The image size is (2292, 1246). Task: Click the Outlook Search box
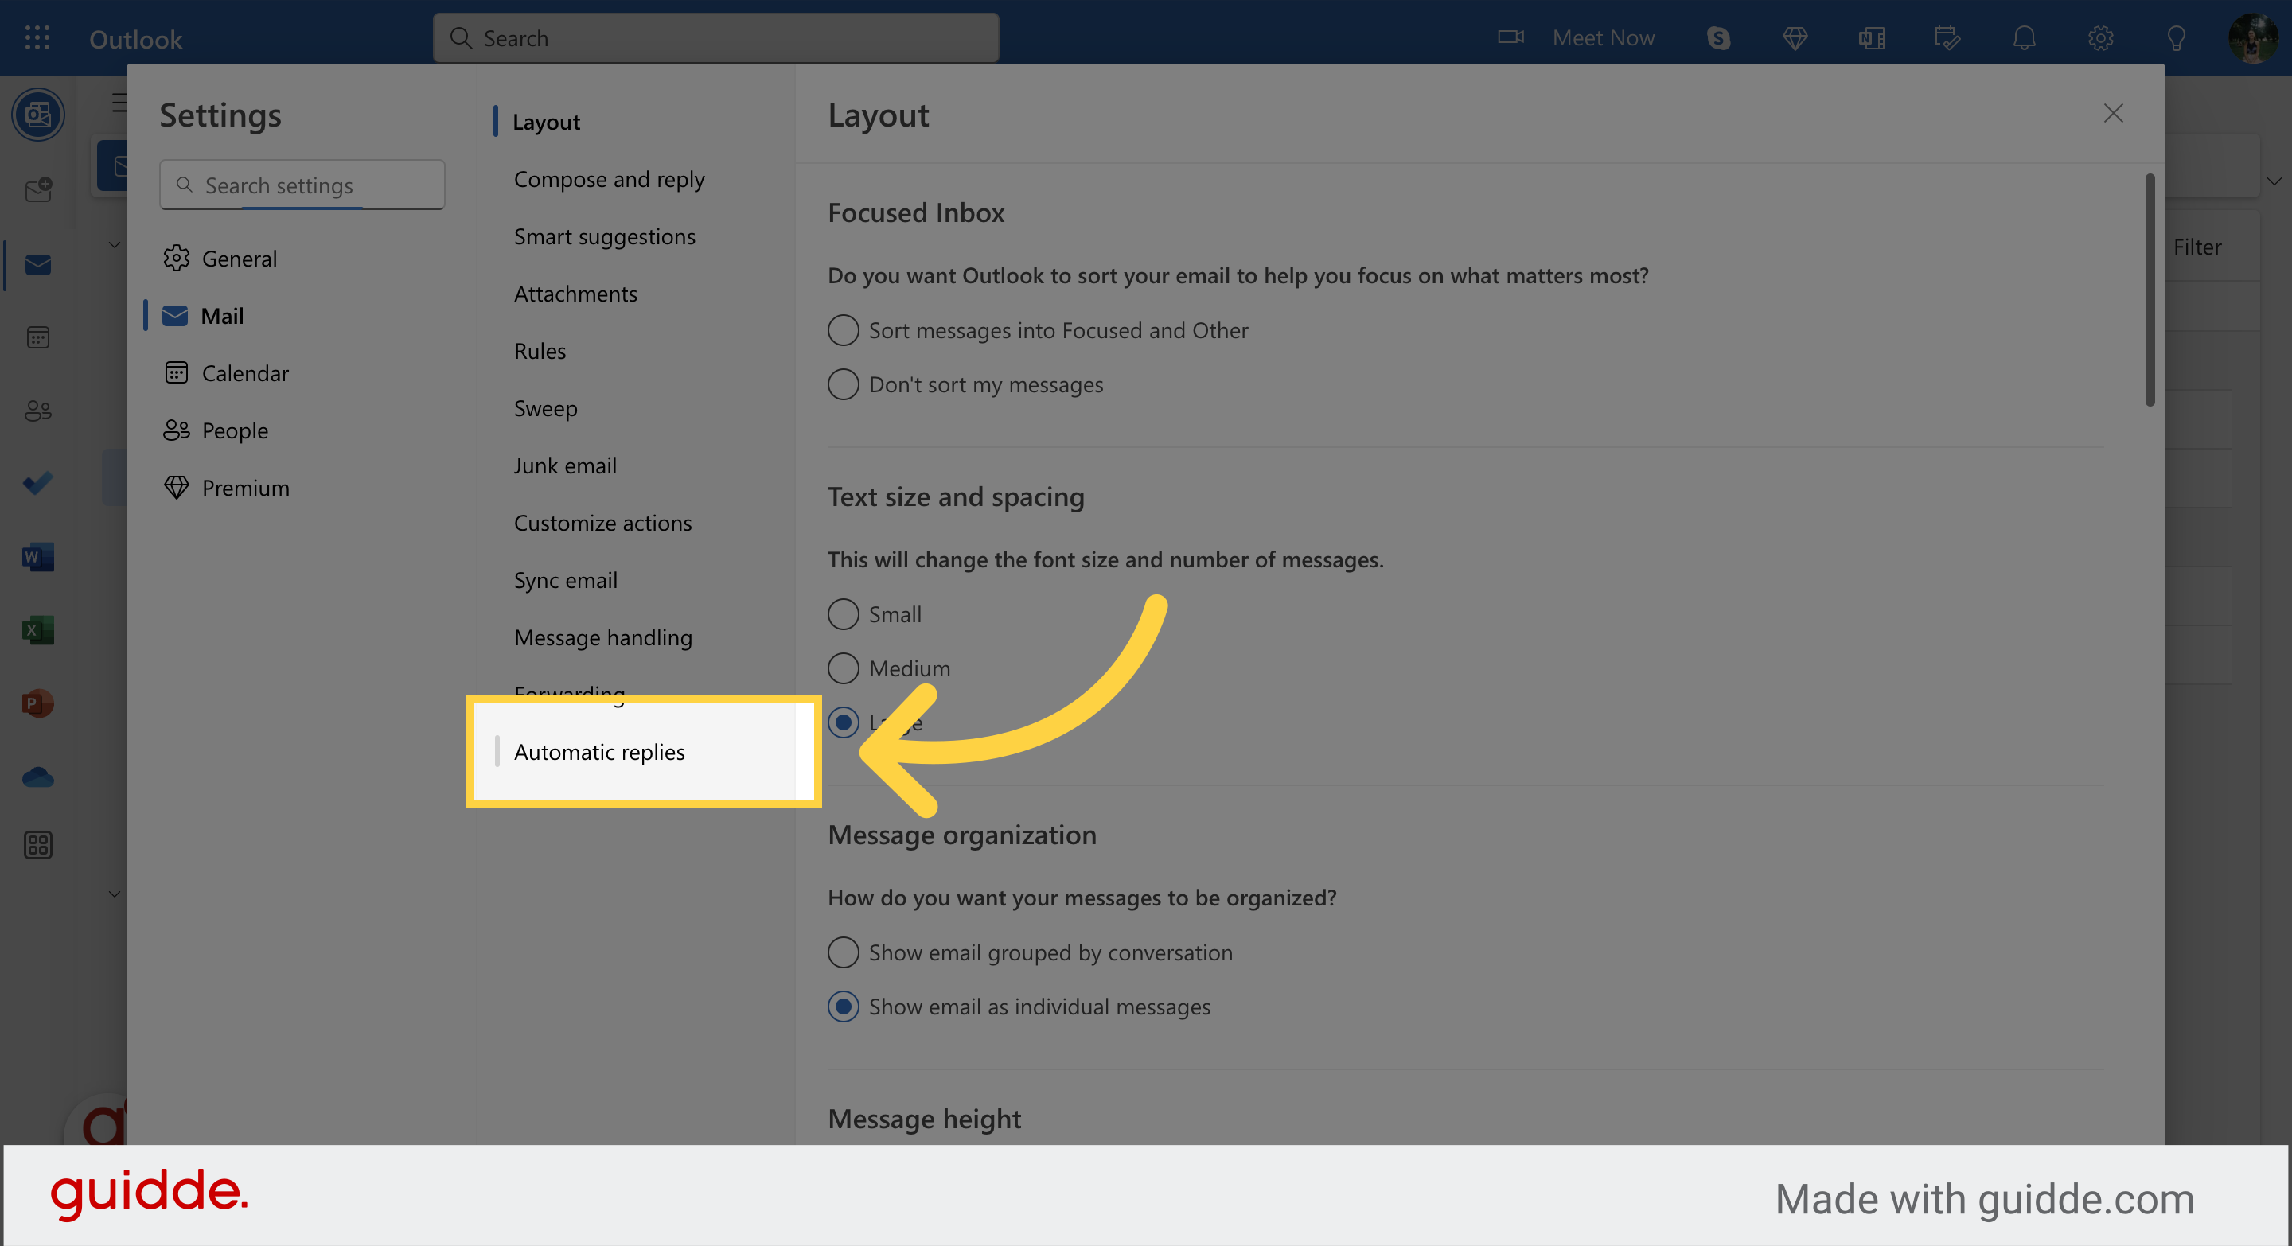(x=715, y=37)
